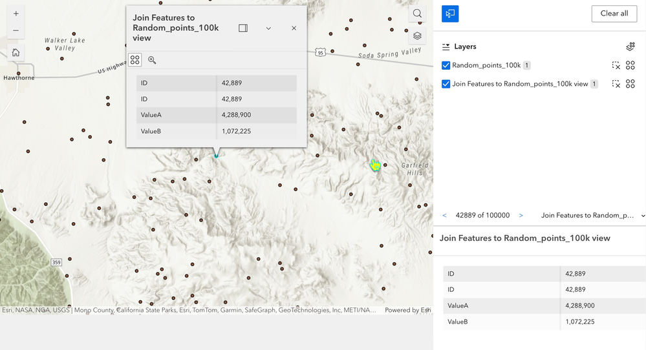Close the Join Features popup

[294, 28]
